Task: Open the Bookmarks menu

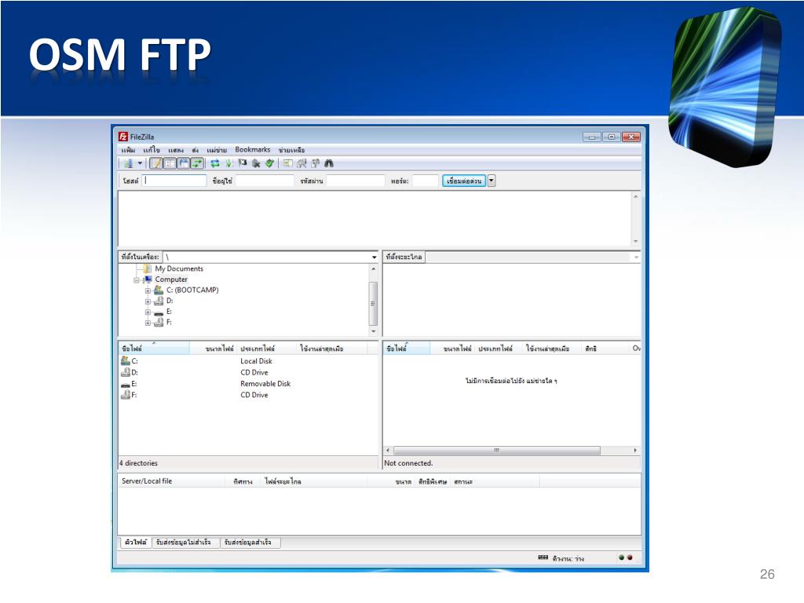Action: pos(253,150)
